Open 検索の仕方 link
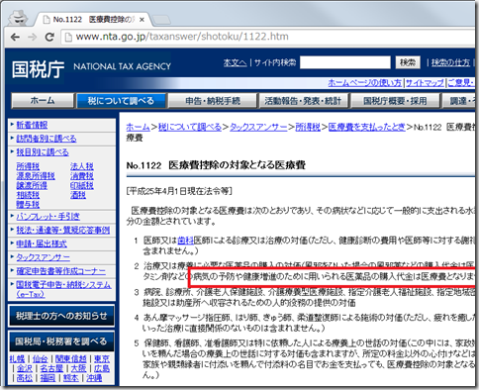 click(x=450, y=62)
